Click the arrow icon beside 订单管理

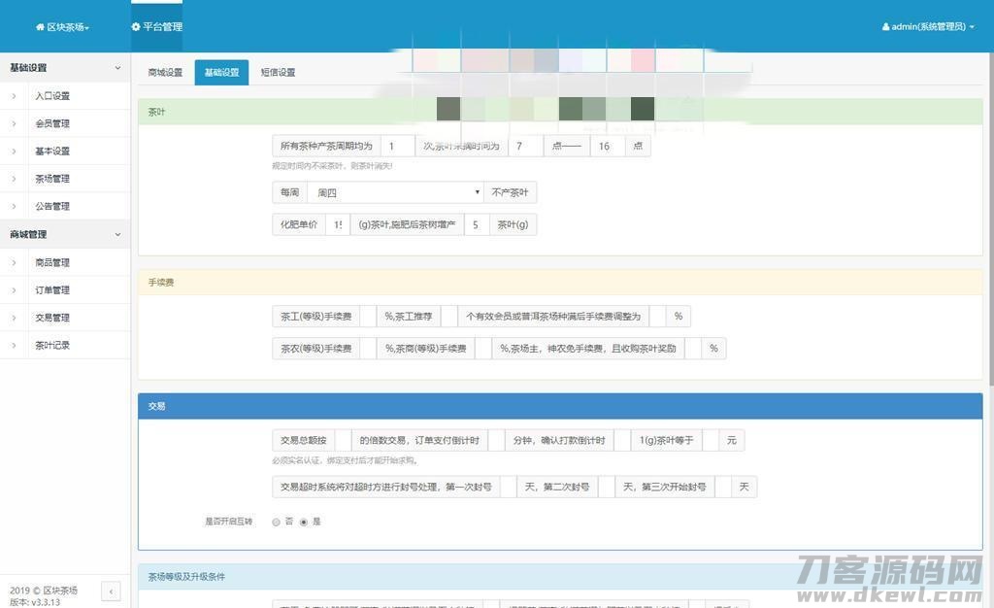pyautogui.click(x=14, y=289)
